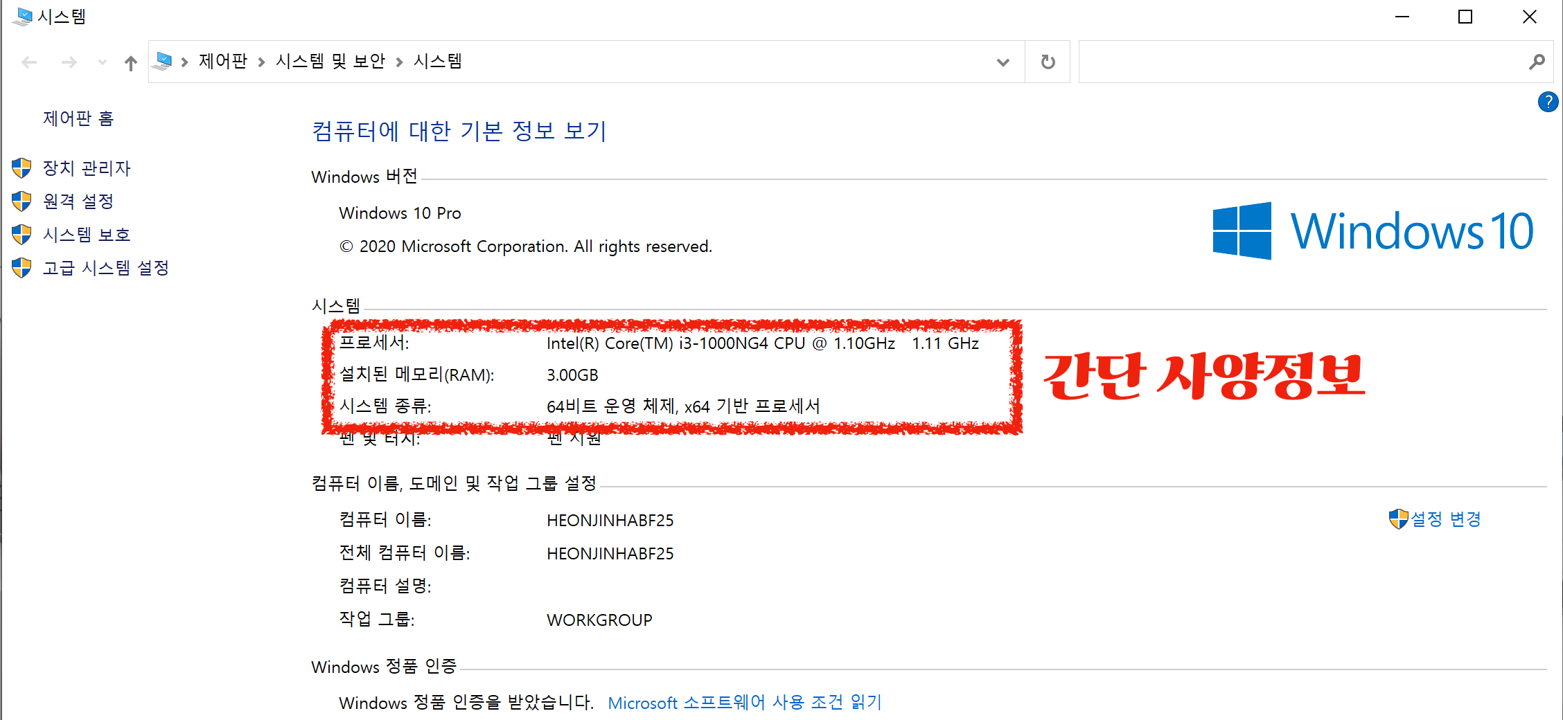
Task: Open the recent locations dropdown arrow
Action: (x=103, y=62)
